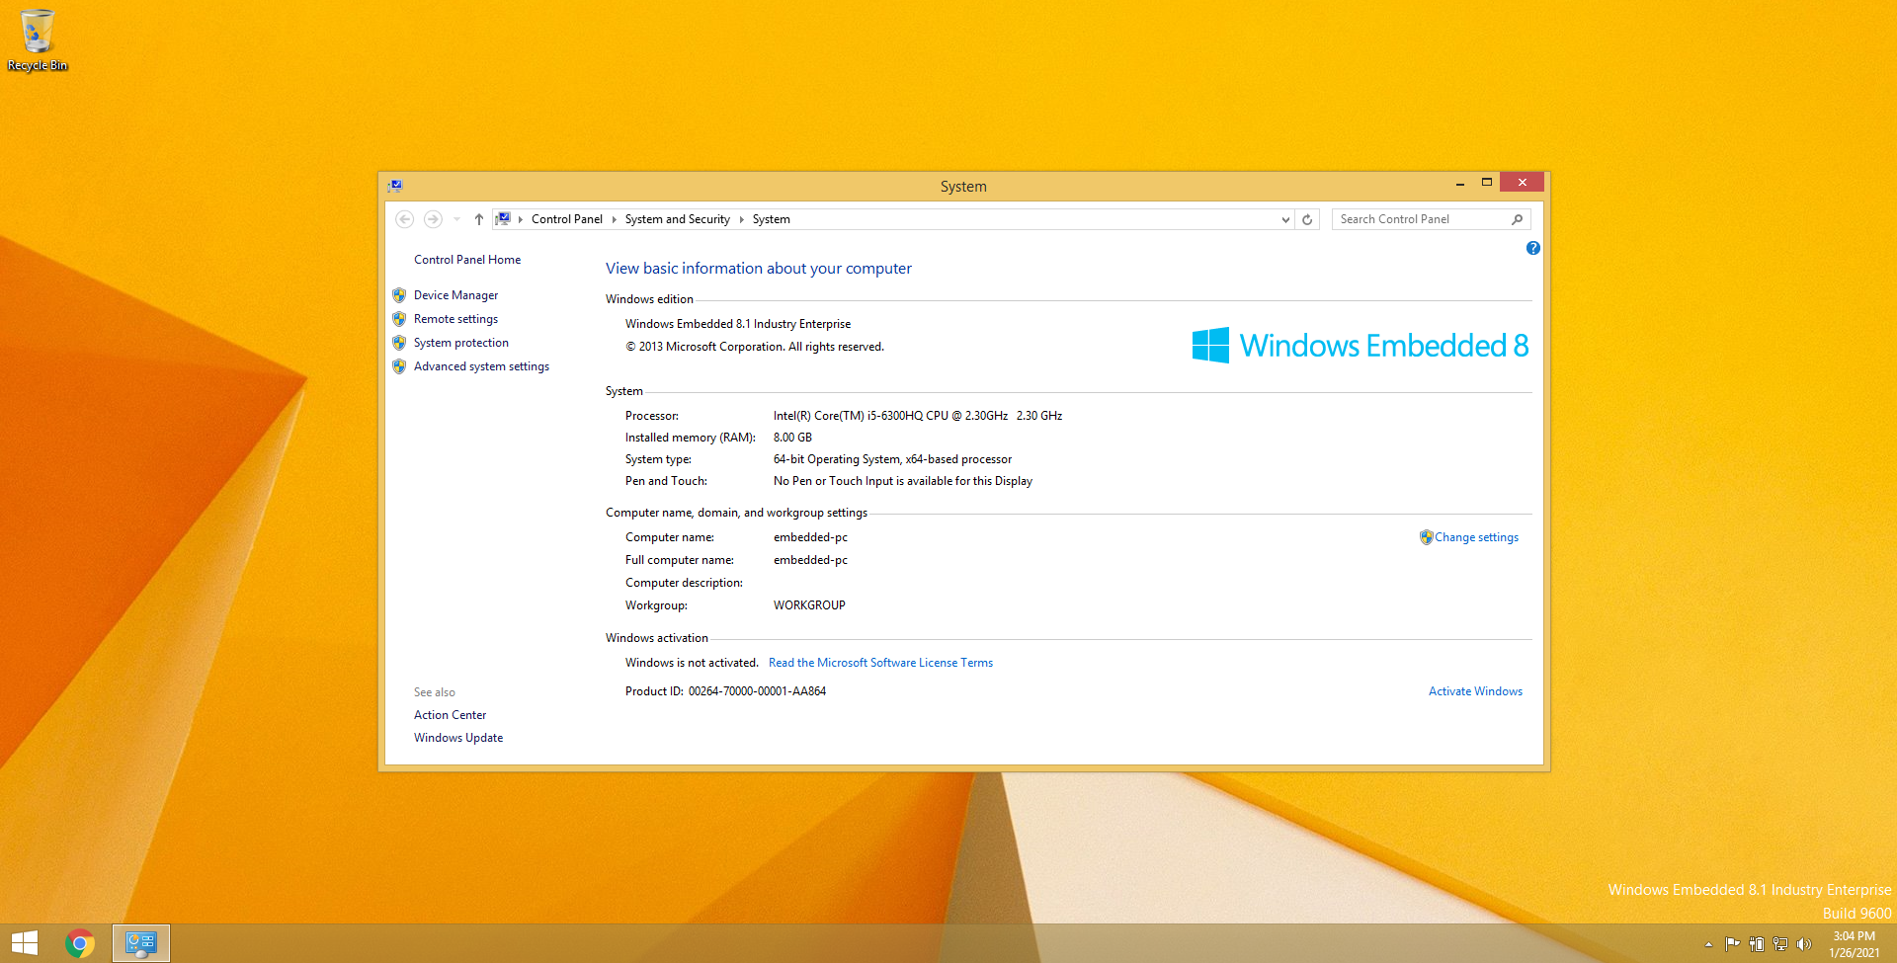Screen dimensions: 1897x963
Task: Expand the address bar history dropdown
Action: 1285,219
